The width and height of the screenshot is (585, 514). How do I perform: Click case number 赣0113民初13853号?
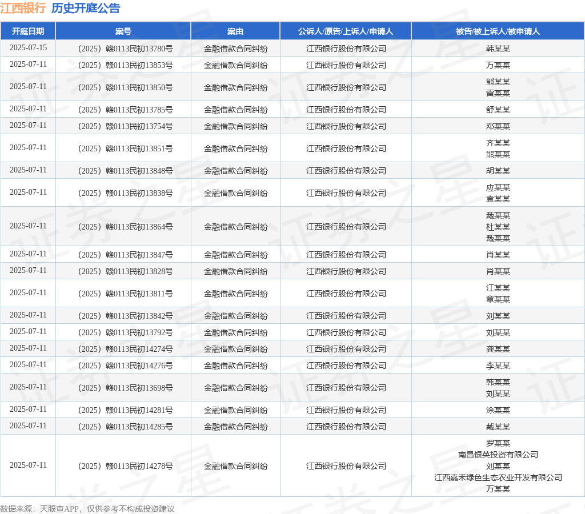point(125,65)
